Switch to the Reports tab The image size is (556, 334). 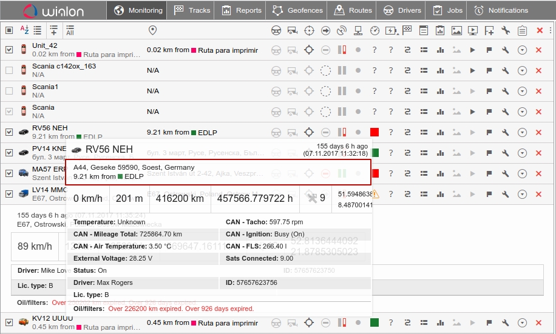point(242,10)
